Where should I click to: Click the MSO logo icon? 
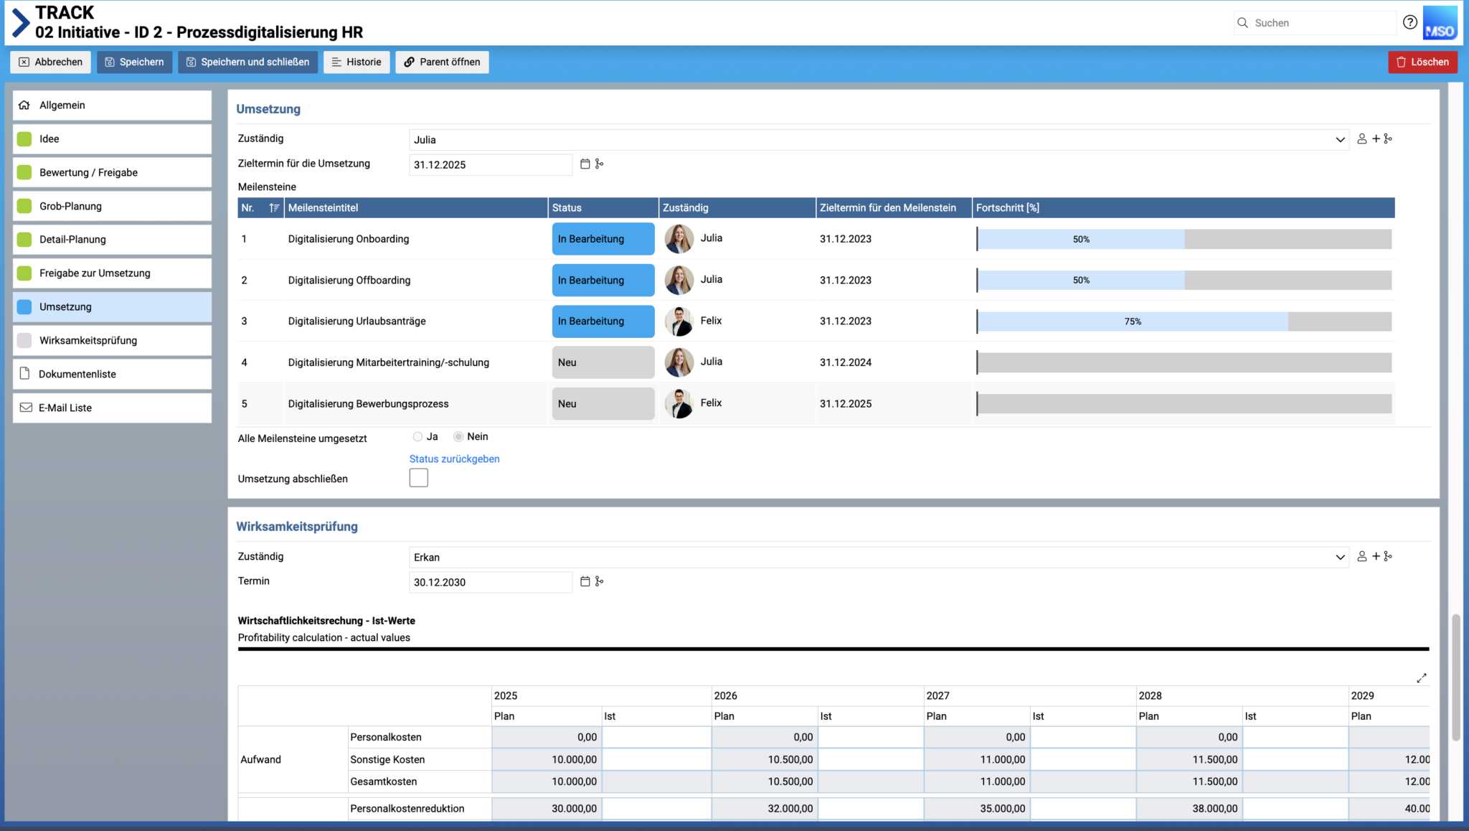[1440, 24]
